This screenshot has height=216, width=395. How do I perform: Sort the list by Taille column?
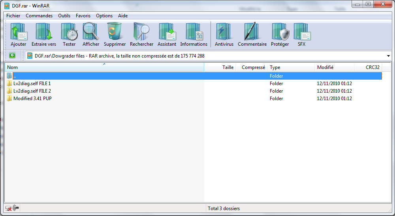pyautogui.click(x=220, y=67)
